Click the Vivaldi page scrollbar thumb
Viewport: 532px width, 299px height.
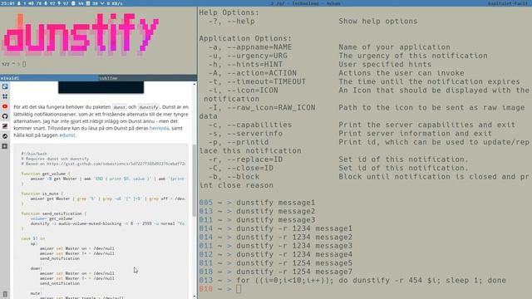(x=194, y=180)
